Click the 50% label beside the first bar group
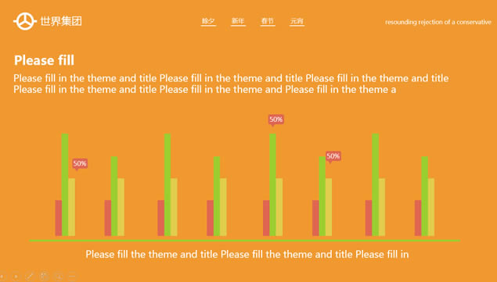Image resolution: width=497 pixels, height=282 pixels. click(80, 163)
